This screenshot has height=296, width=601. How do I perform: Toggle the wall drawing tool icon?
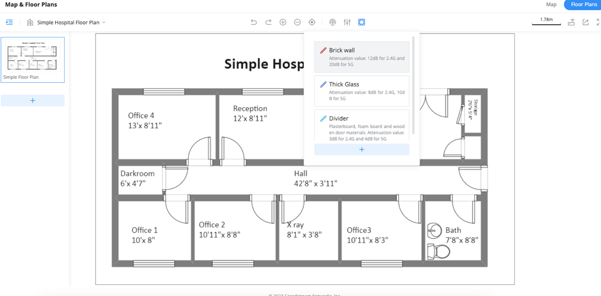361,22
